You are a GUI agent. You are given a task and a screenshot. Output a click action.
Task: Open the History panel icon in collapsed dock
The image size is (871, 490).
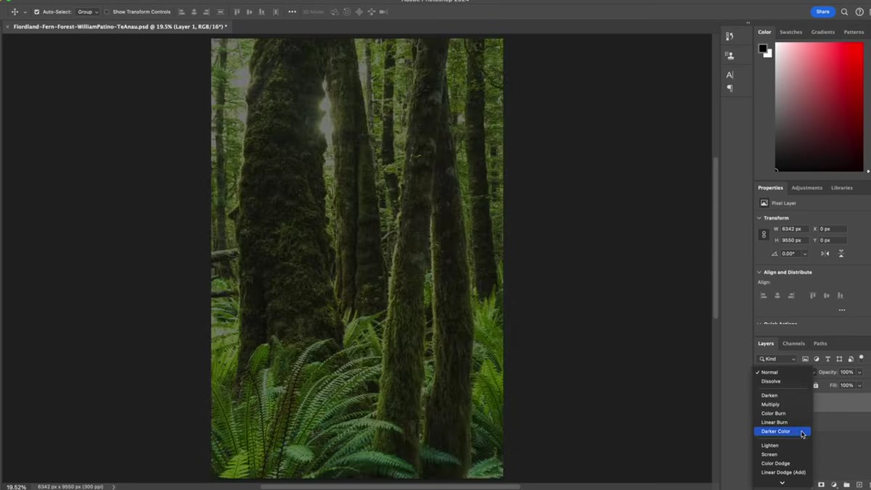(x=729, y=36)
